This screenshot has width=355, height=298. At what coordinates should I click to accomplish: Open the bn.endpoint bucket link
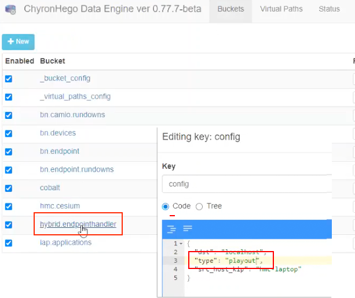[x=60, y=151]
